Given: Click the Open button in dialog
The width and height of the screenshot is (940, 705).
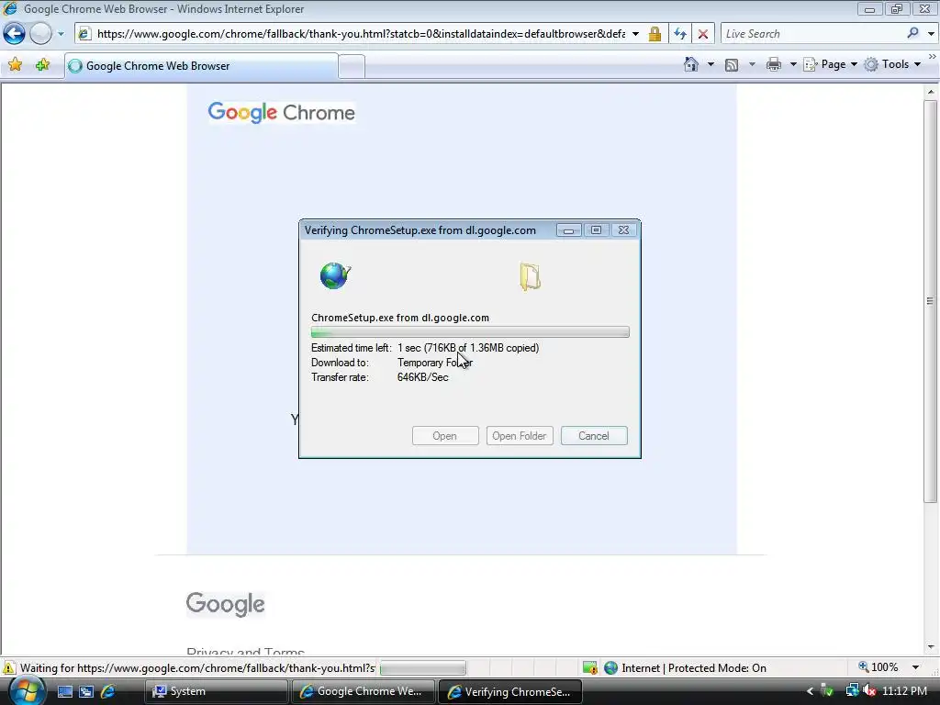Looking at the screenshot, I should point(445,436).
